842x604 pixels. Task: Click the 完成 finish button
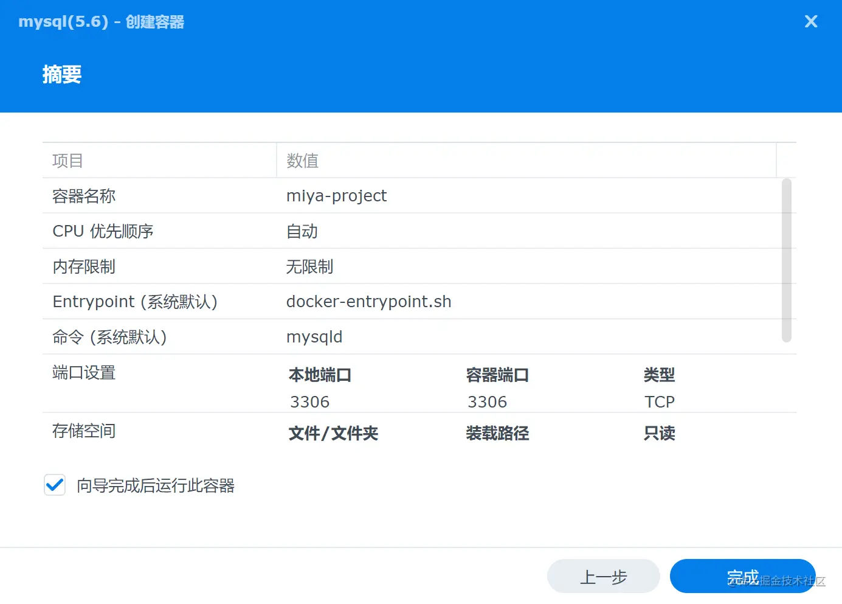tap(742, 576)
